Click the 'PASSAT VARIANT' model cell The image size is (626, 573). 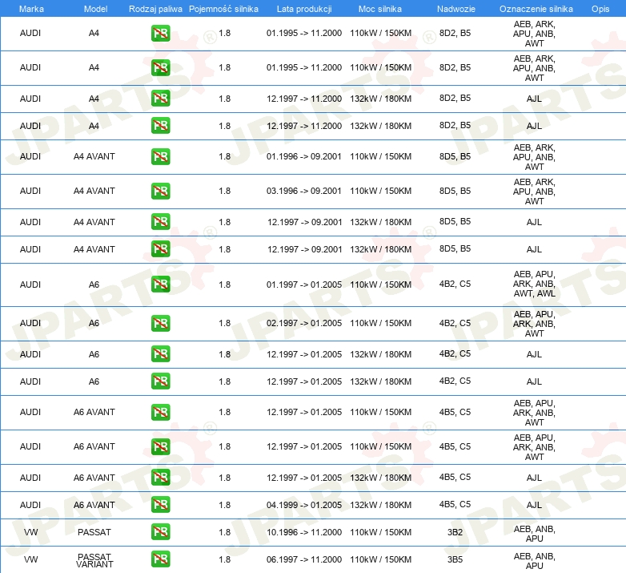94,560
